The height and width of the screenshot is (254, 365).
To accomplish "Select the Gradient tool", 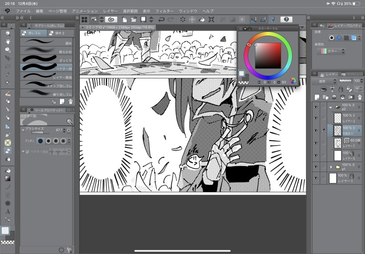I will (x=8, y=178).
